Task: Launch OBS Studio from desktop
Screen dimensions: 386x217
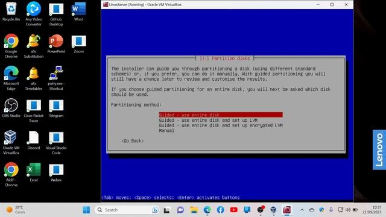Action: (x=11, y=108)
